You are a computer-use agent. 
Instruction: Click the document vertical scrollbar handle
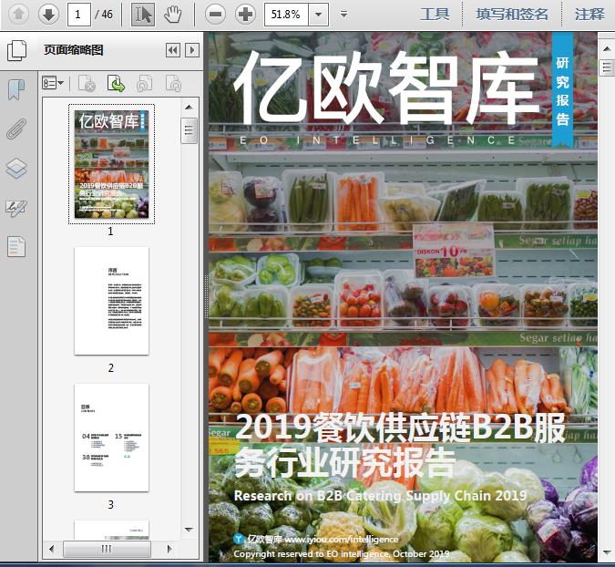tap(607, 67)
